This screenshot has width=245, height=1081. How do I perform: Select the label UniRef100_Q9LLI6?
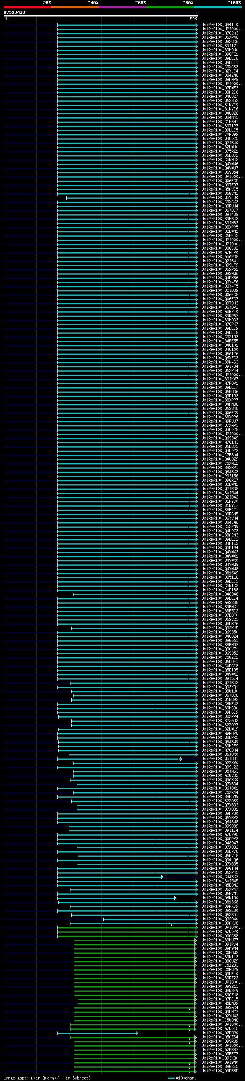pos(220,58)
